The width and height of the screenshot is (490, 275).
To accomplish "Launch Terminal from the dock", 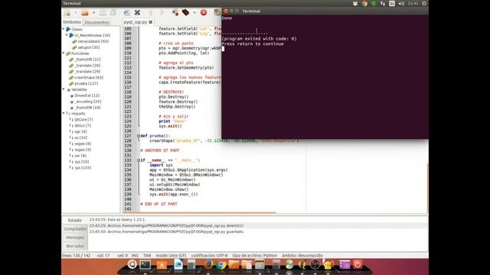I will coord(145,265).
